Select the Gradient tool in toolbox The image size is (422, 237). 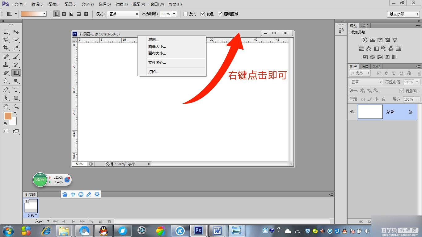coord(16,73)
